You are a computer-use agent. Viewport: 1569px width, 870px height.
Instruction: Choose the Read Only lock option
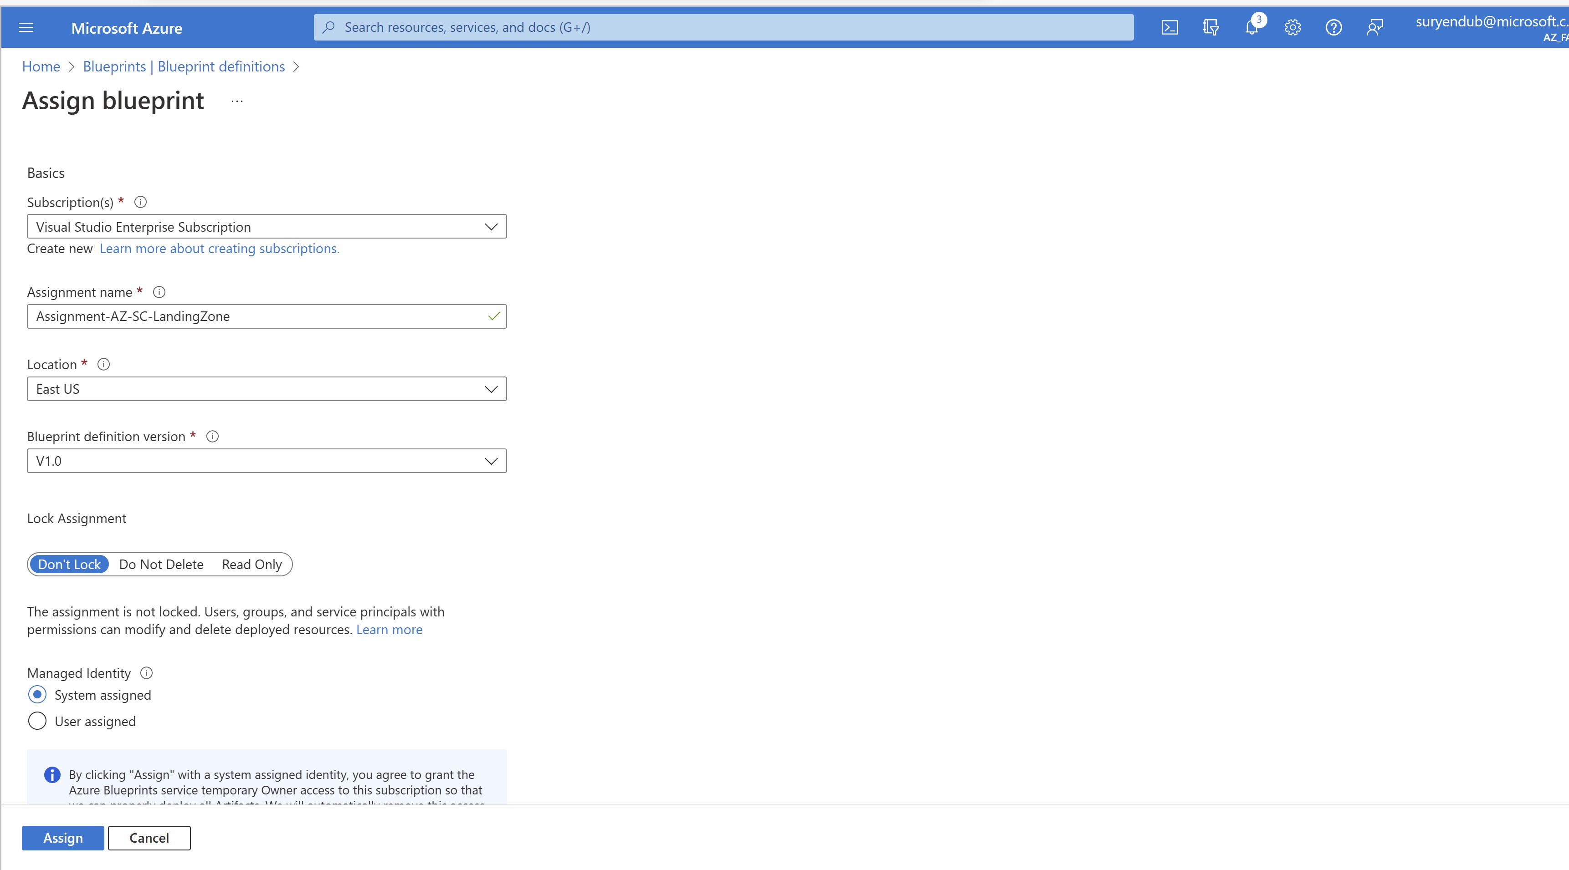point(252,565)
